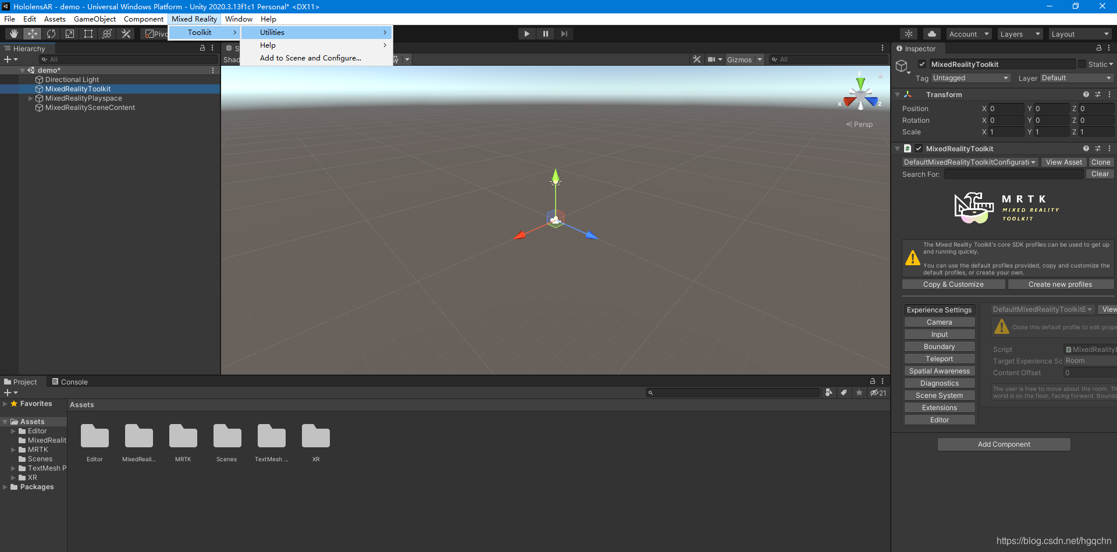
Task: Click inside the Project search field
Action: pyautogui.click(x=733, y=392)
